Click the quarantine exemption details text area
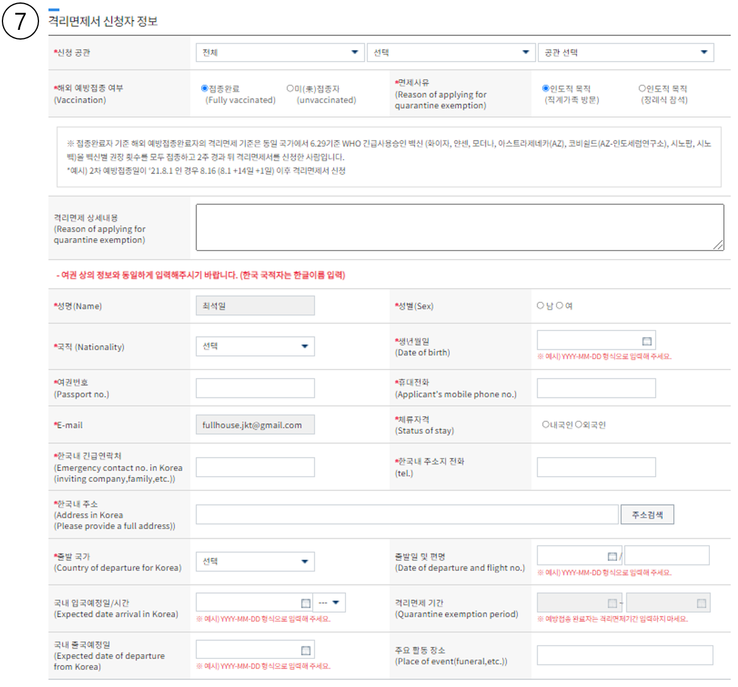The image size is (738, 687). pyautogui.click(x=459, y=227)
